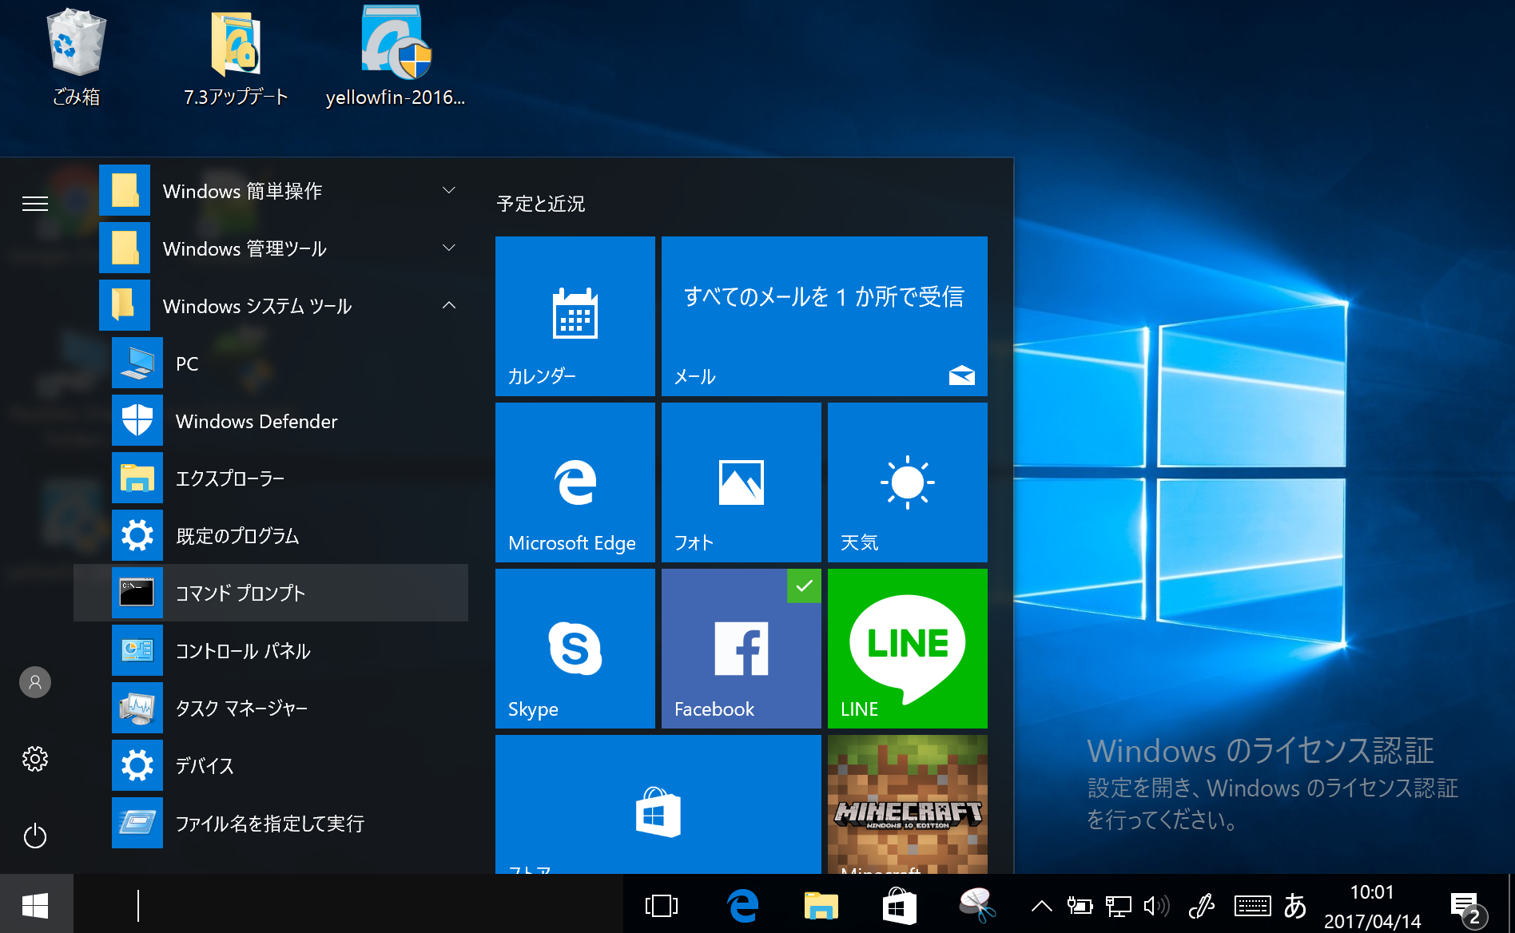The height and width of the screenshot is (933, 1515).
Task: Open 既定のプログラム in the app list
Action: (289, 536)
